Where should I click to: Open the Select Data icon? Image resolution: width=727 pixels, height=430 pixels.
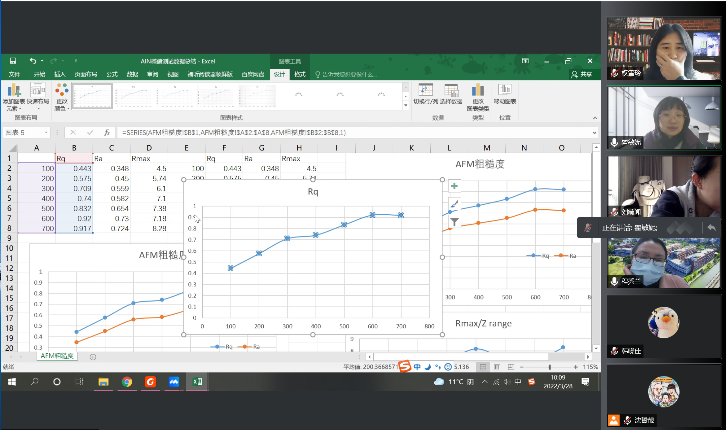coord(451,91)
